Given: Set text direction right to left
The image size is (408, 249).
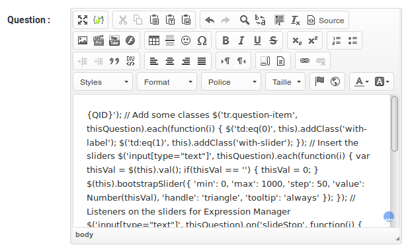Looking at the screenshot, I should pos(241,61).
